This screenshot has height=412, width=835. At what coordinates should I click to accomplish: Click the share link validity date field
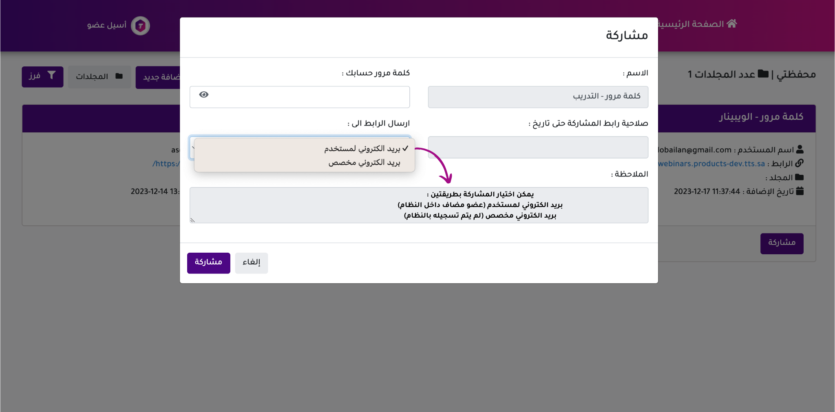click(538, 147)
